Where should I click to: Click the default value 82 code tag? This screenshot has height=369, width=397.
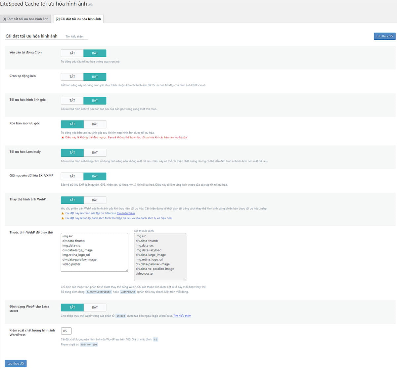[155, 340]
